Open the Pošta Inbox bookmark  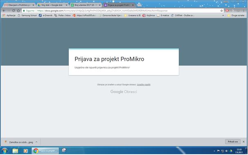[63, 15]
